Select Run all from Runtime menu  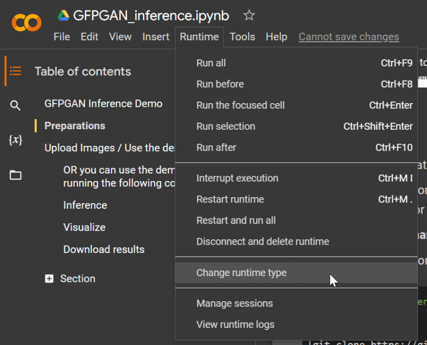296,63
